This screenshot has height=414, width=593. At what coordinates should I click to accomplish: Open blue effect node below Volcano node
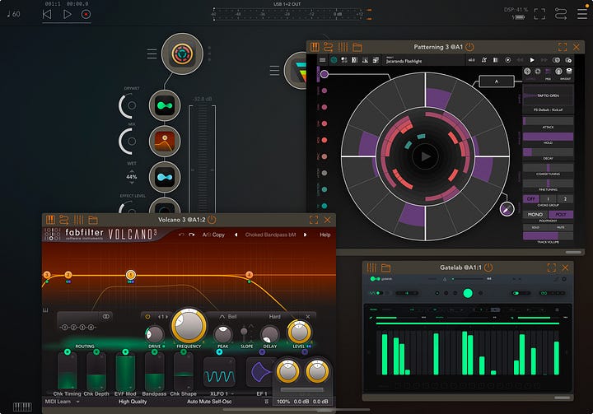[x=165, y=177]
